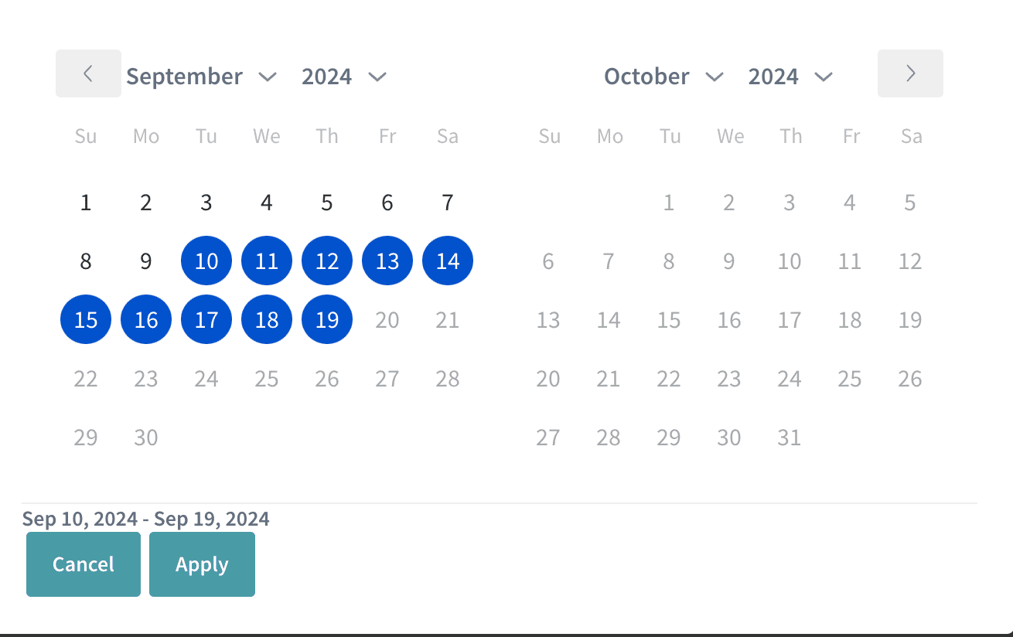Select September 3 in the calendar
This screenshot has height=637, width=1013.
click(x=206, y=203)
